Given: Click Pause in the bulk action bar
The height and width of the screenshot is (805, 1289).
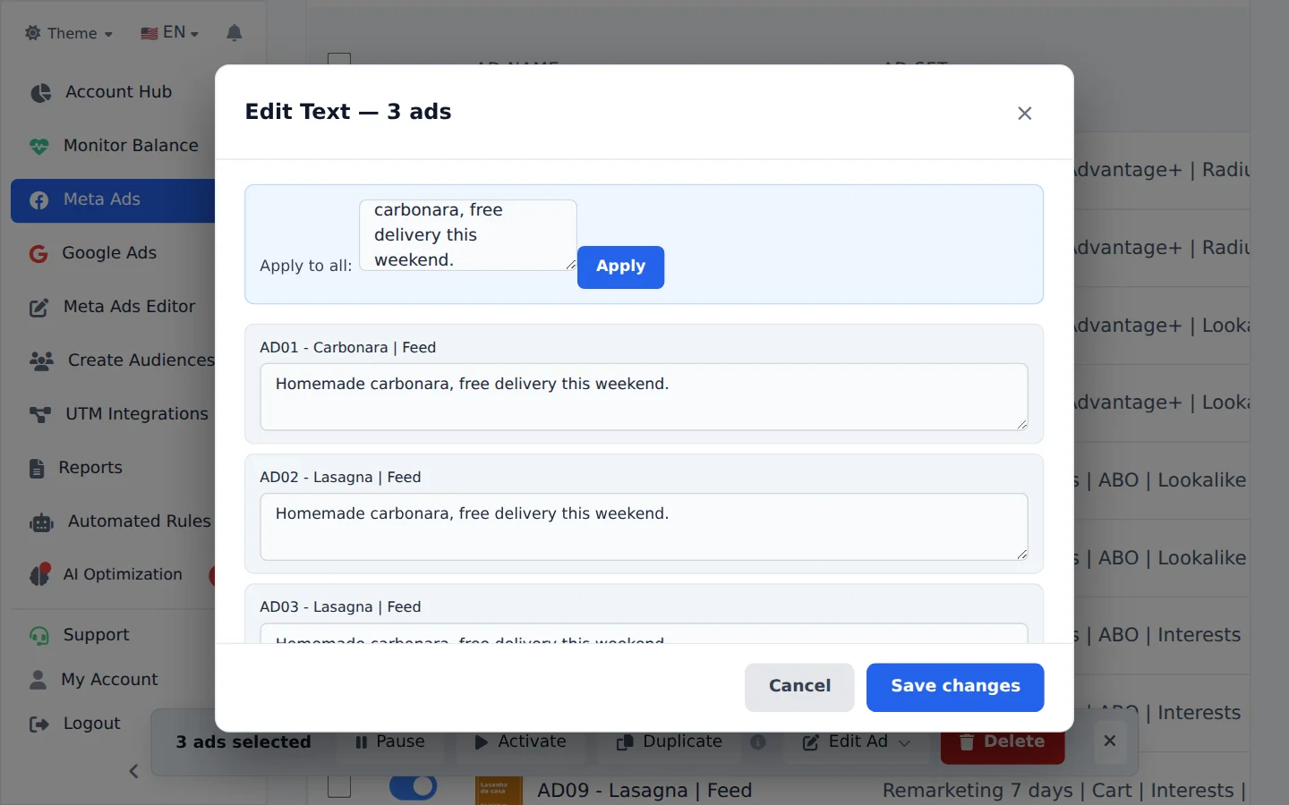Looking at the screenshot, I should tap(389, 741).
